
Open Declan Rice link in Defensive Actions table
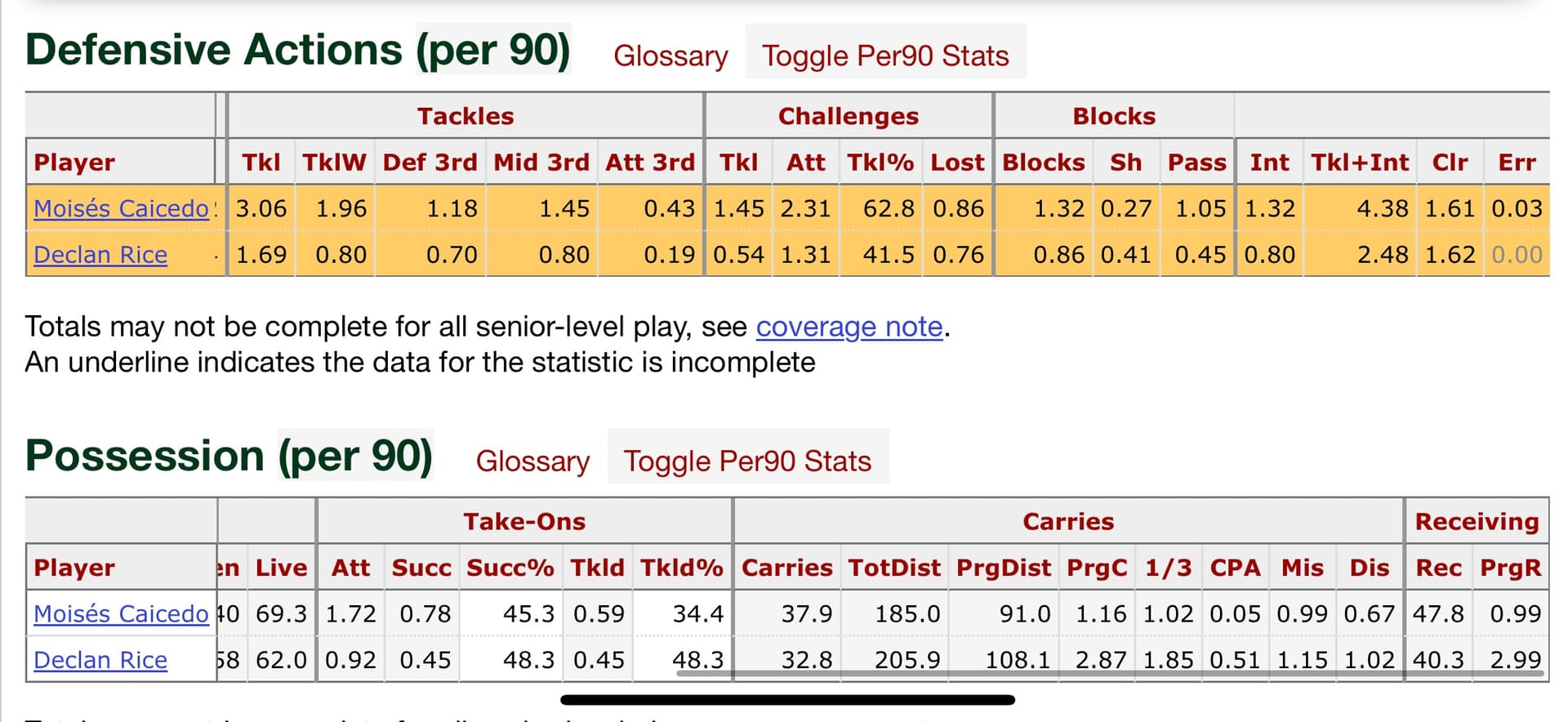point(100,255)
